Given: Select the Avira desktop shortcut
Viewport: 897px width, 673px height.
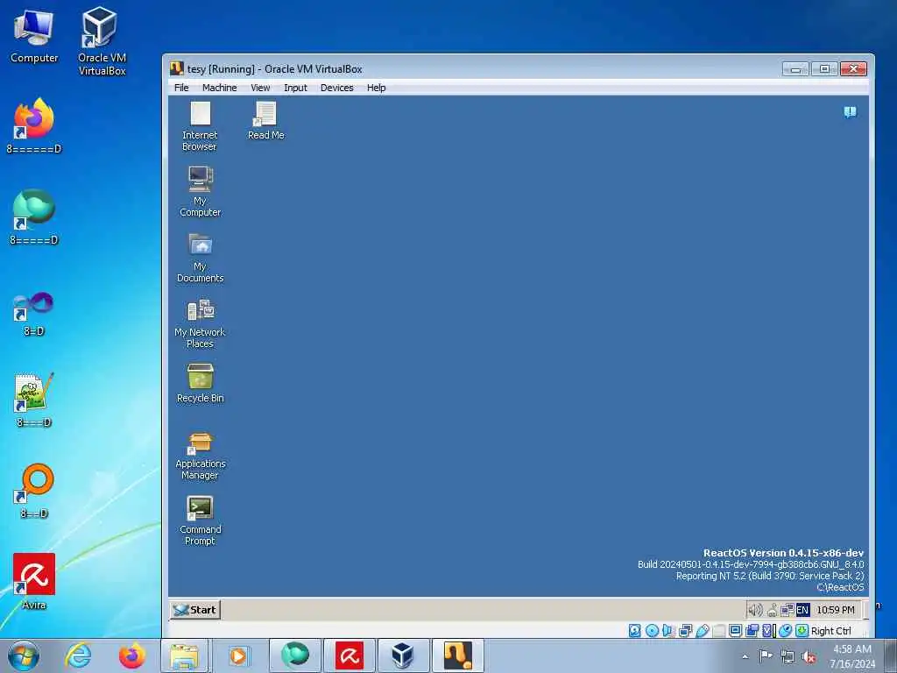Looking at the screenshot, I should coord(34,581).
